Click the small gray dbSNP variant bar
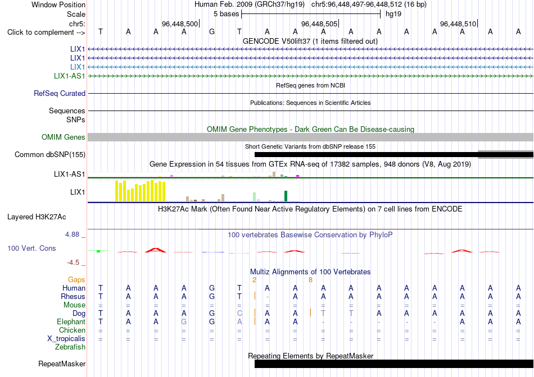The image size is (534, 377). 505,154
